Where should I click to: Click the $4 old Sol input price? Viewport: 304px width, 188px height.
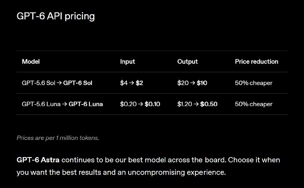tap(124, 83)
